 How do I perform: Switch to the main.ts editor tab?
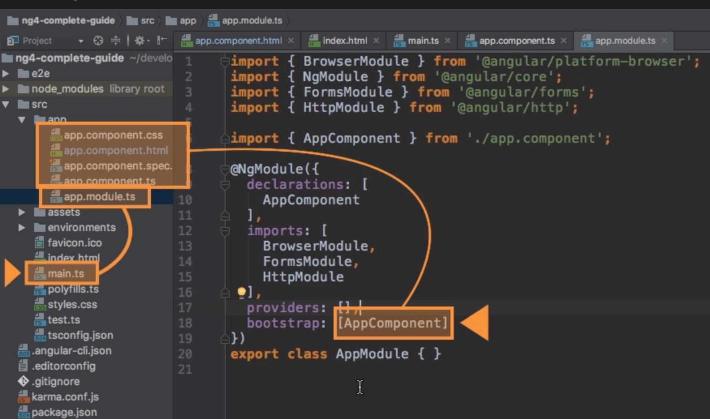(x=423, y=41)
